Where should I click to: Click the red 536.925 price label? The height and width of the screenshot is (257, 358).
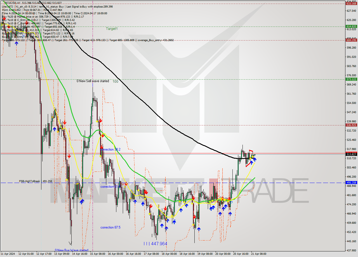pyautogui.click(x=351, y=125)
